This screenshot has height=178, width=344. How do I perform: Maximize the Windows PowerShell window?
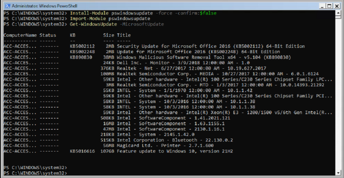(x=329, y=6)
